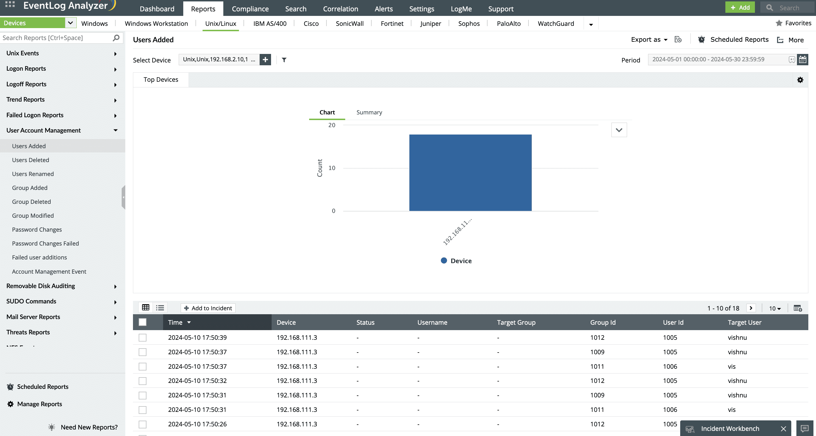Viewport: 816px width, 436px height.
Task: Click the Add to Incident button
Action: (208, 308)
